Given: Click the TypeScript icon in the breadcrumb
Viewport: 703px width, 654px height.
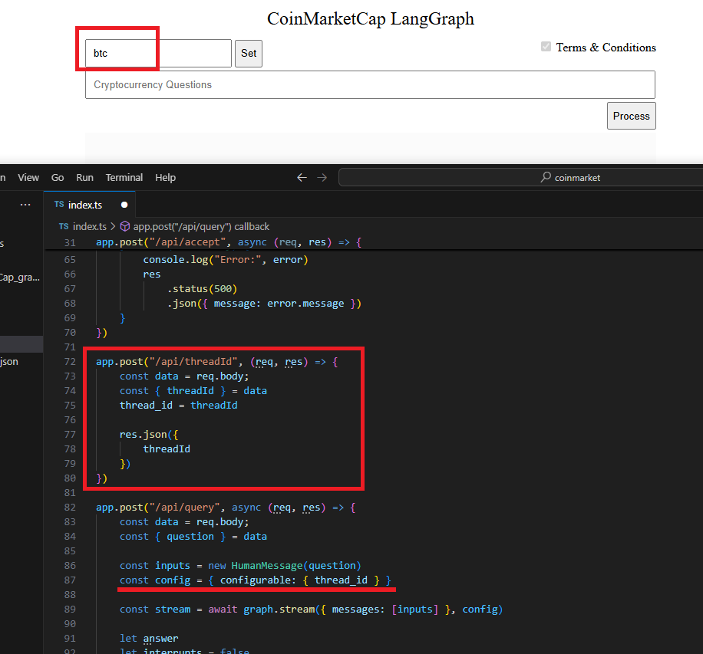Looking at the screenshot, I should 64,227.
